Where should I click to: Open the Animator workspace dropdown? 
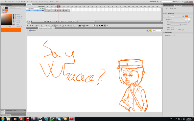click(154, 2)
